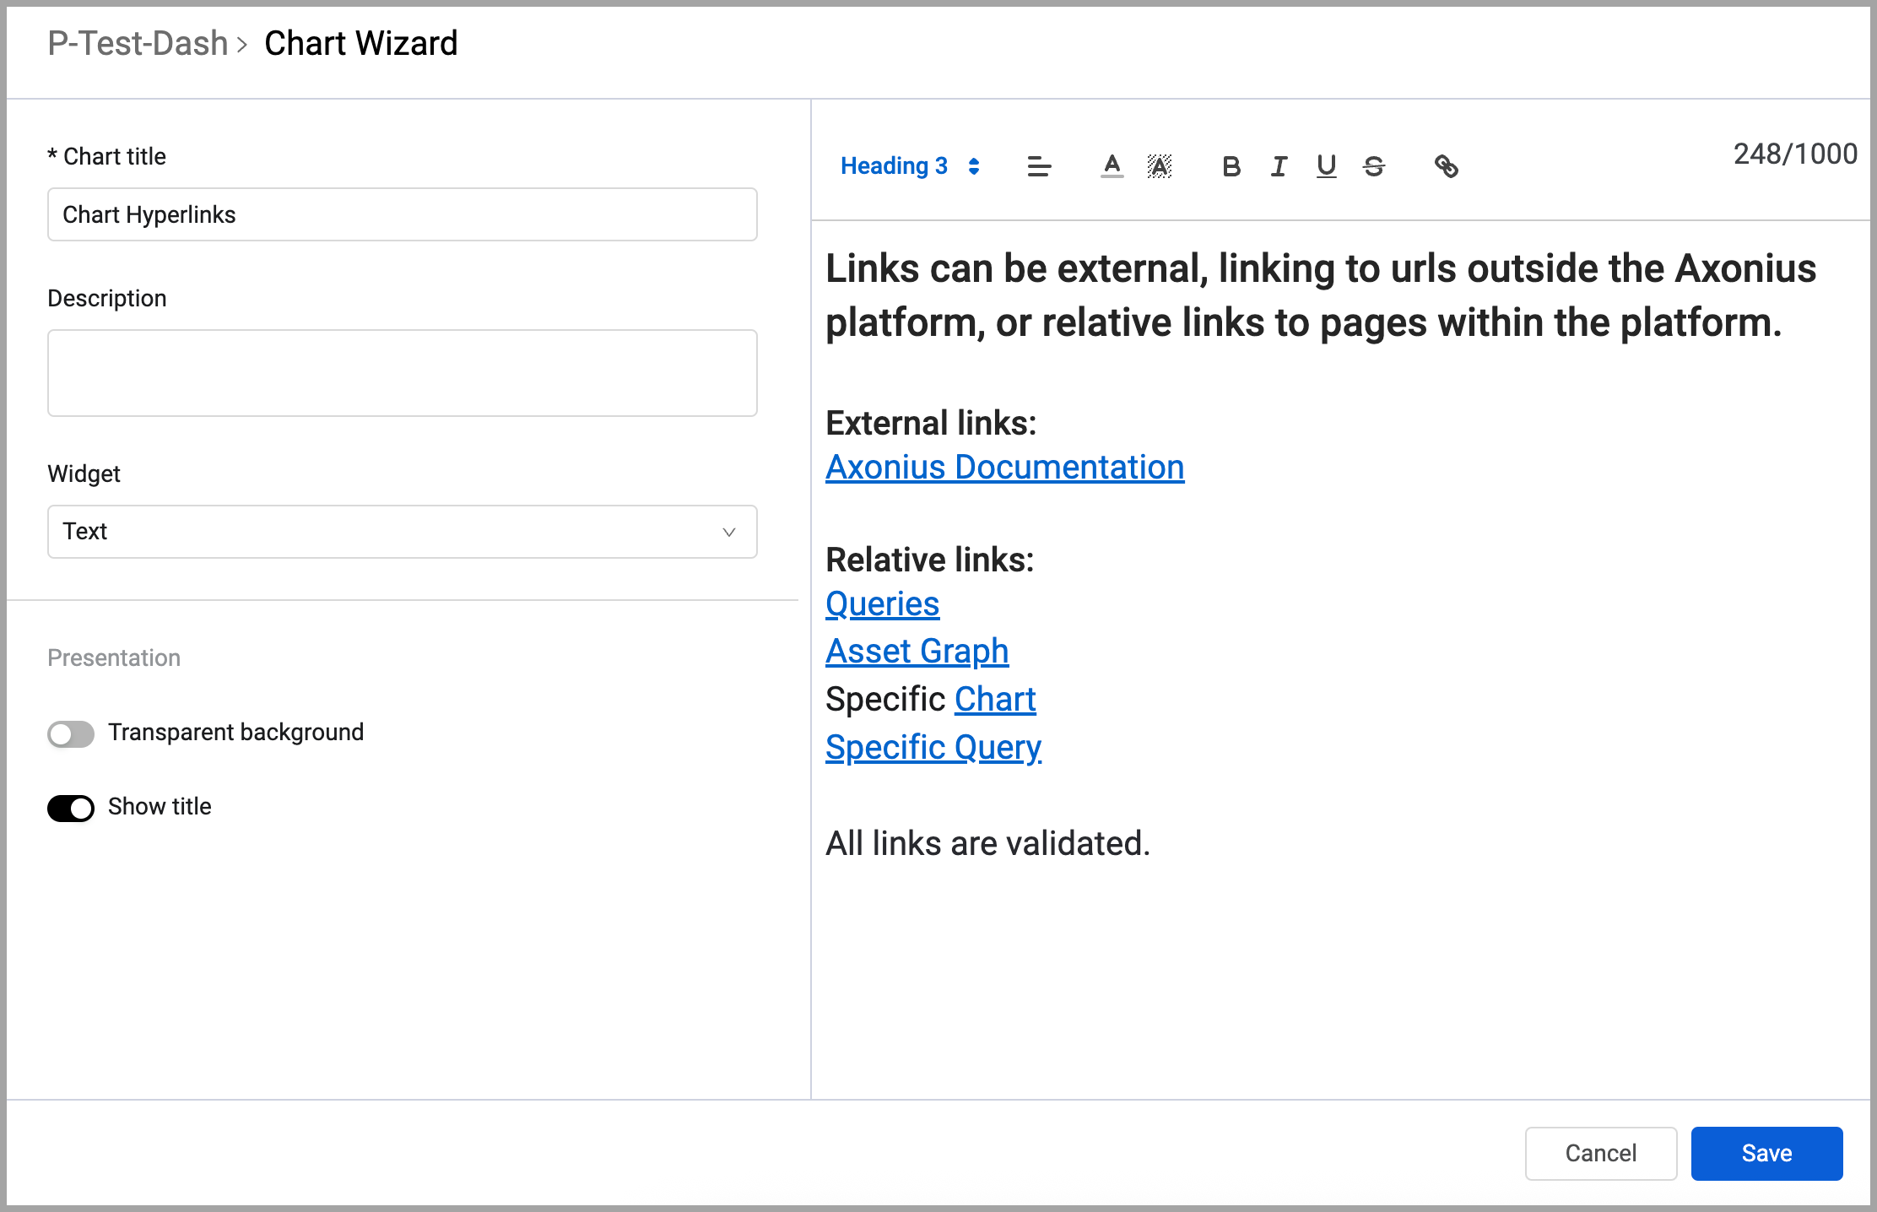Click into the Description text area

pos(402,373)
